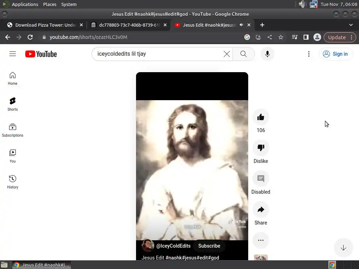The height and width of the screenshot is (269, 359).
Task: Close the dc778803 tab
Action: pyautogui.click(x=165, y=25)
